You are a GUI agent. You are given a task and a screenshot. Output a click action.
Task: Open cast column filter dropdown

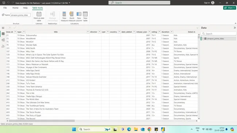point(108,32)
